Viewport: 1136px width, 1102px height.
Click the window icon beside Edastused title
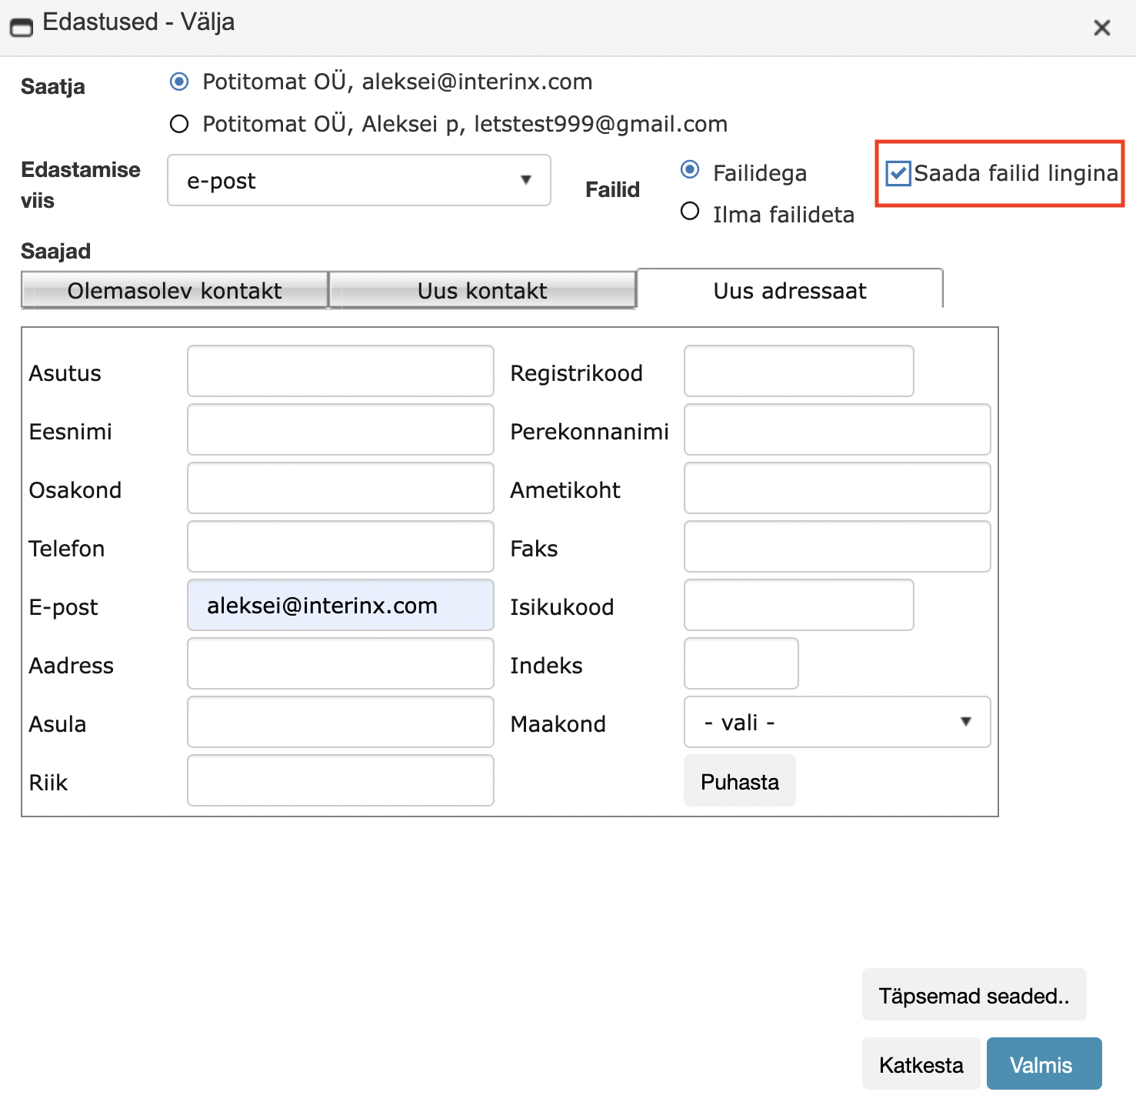pyautogui.click(x=21, y=28)
